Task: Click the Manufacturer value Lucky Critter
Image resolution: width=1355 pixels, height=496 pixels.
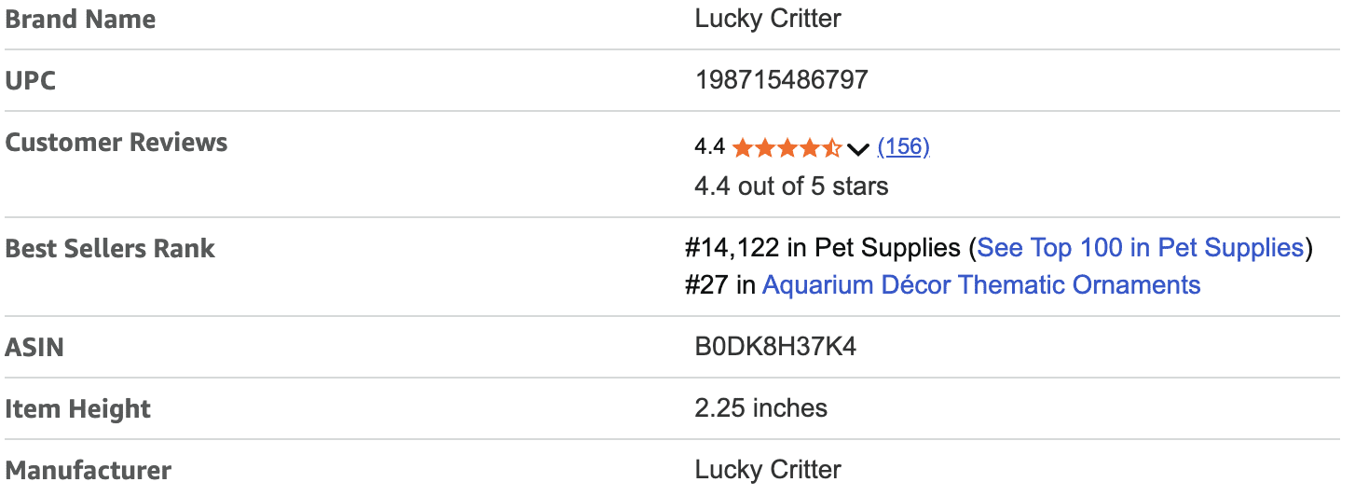Action: point(768,469)
